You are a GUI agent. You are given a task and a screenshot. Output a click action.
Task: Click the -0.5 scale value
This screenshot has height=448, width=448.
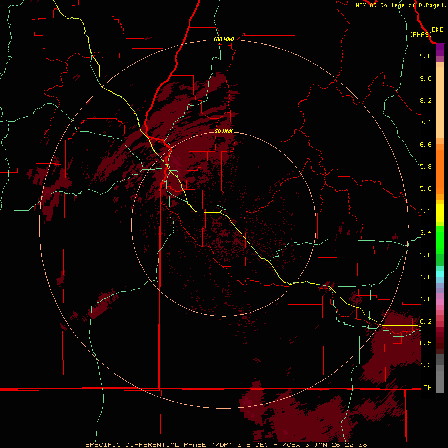click(424, 343)
